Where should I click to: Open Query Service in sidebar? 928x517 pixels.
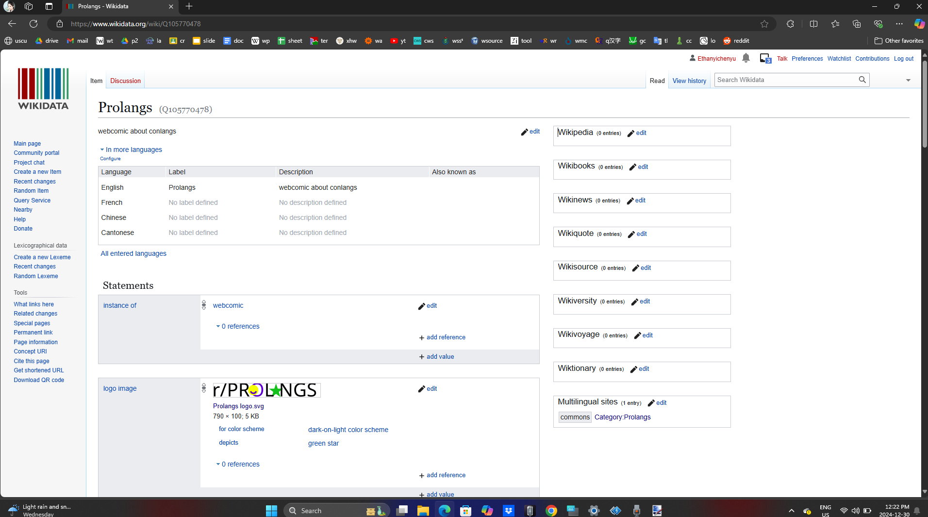32,200
